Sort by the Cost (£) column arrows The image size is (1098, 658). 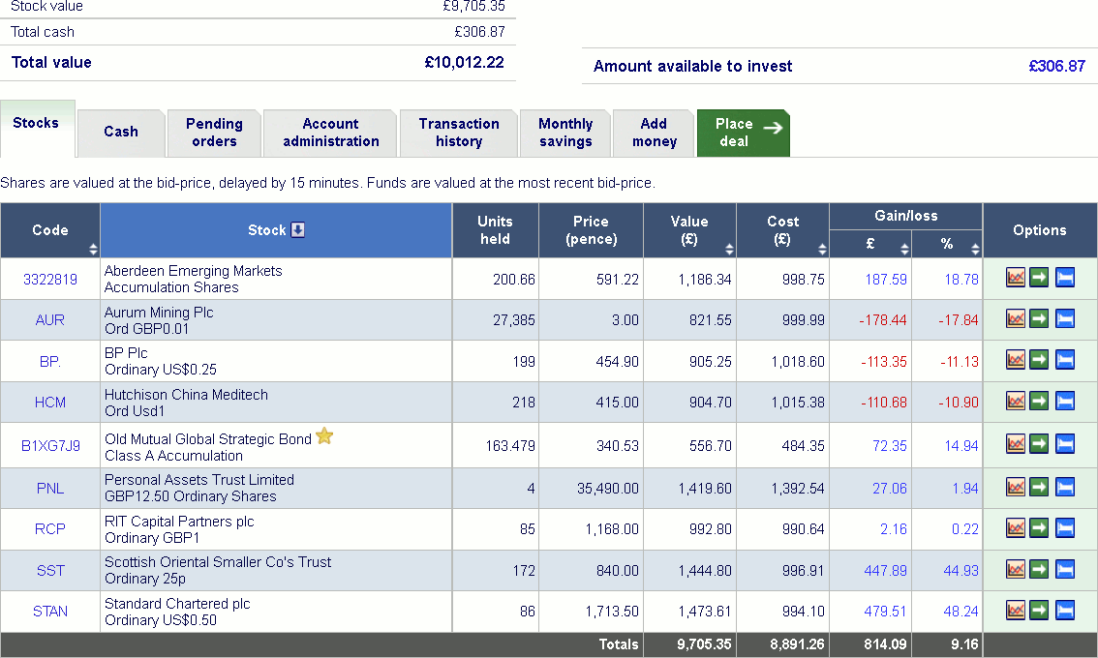(x=822, y=249)
